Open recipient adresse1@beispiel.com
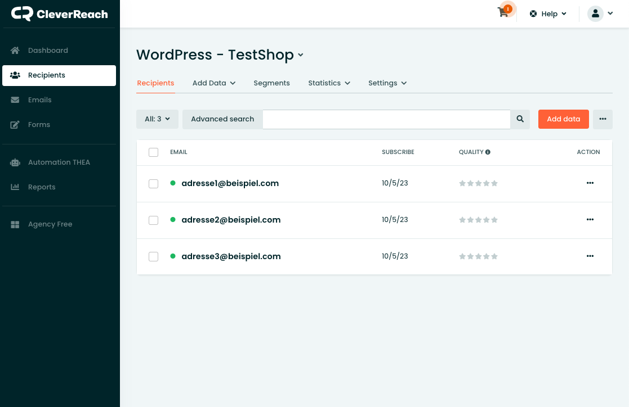This screenshot has width=629, height=407. [x=230, y=183]
